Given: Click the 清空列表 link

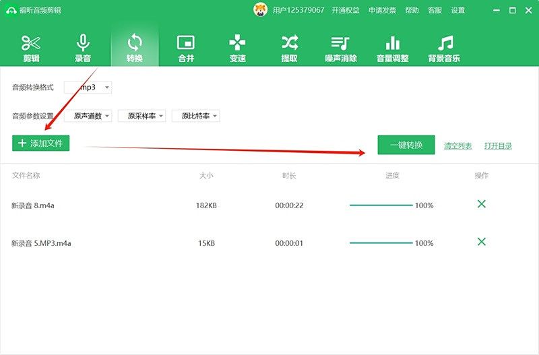Looking at the screenshot, I should pos(457,146).
